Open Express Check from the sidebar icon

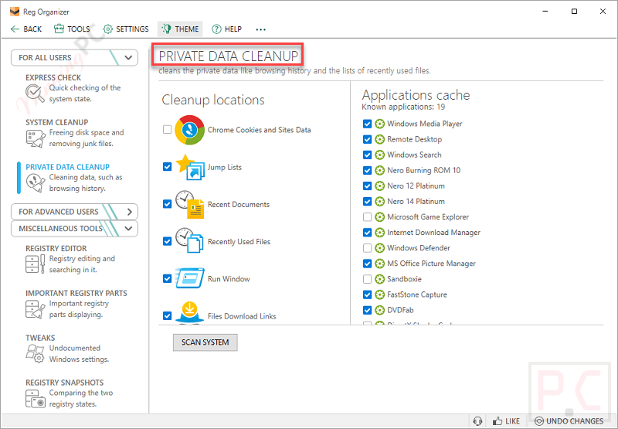[x=35, y=94]
